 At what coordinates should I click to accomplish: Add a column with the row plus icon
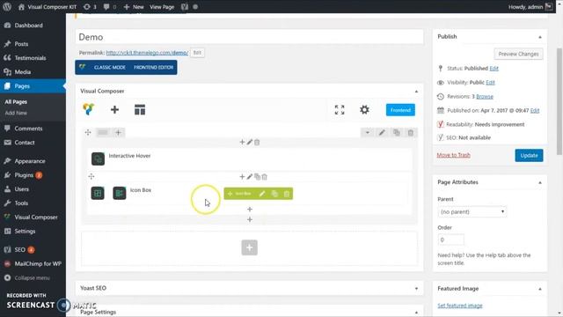pyautogui.click(x=118, y=133)
